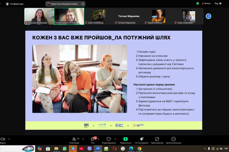Image resolution: width=229 pixels, height=152 pixels.
Task: Expand the participants options arrow
Action: pos(82,139)
